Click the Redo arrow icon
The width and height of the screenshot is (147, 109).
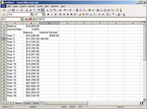tap(70, 10)
